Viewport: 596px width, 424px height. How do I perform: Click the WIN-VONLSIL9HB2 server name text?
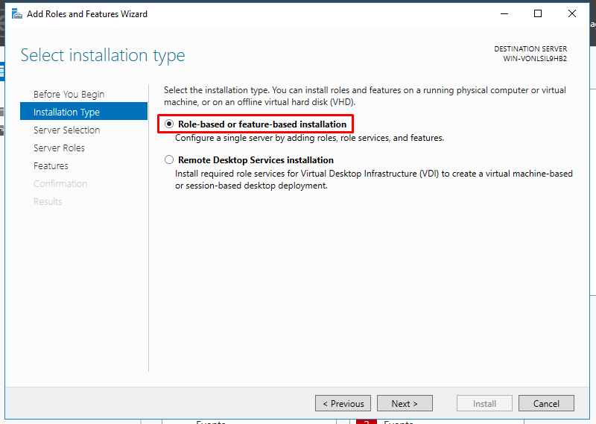pyautogui.click(x=535, y=59)
